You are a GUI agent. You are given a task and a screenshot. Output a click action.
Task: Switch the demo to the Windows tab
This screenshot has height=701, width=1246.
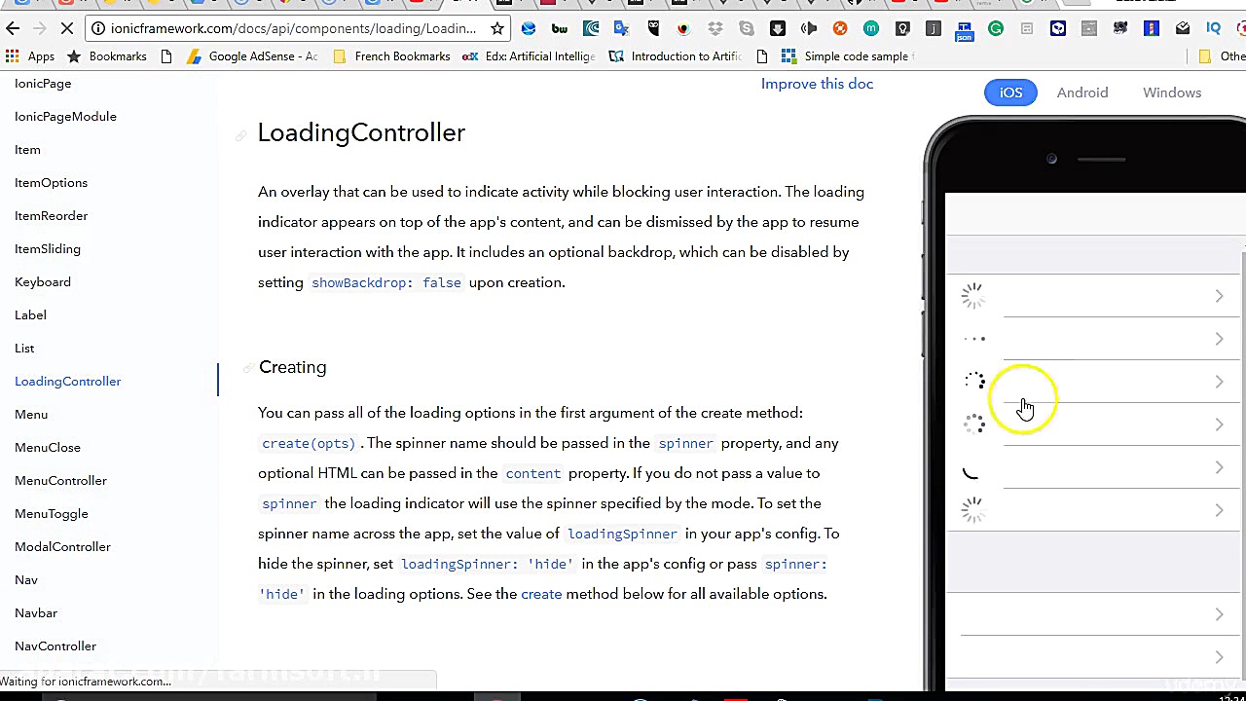1172,92
